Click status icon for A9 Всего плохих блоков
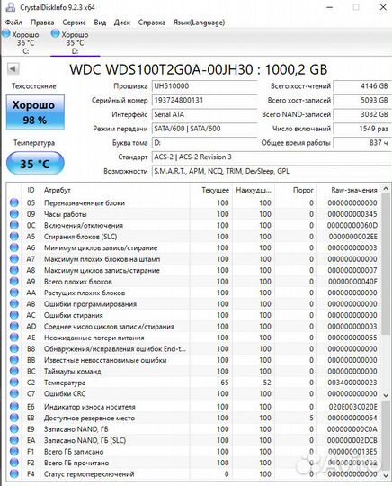 pos(13,282)
